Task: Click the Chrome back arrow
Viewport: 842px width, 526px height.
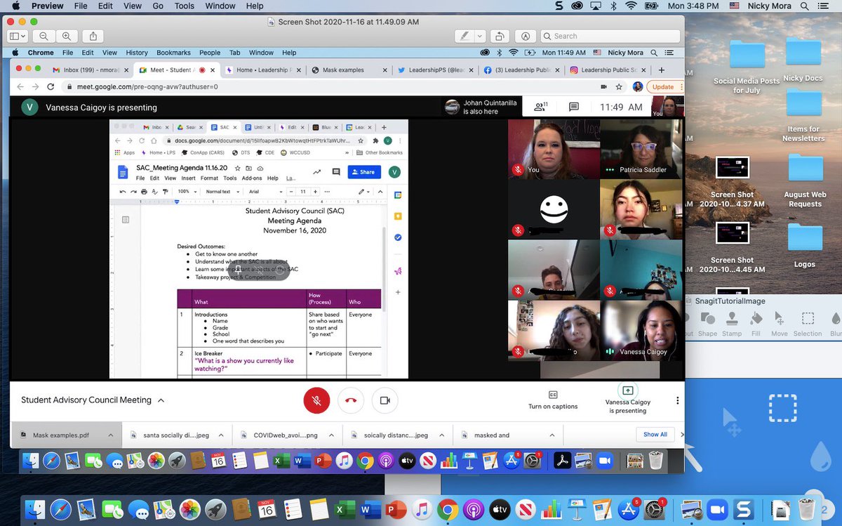Action: tap(19, 87)
